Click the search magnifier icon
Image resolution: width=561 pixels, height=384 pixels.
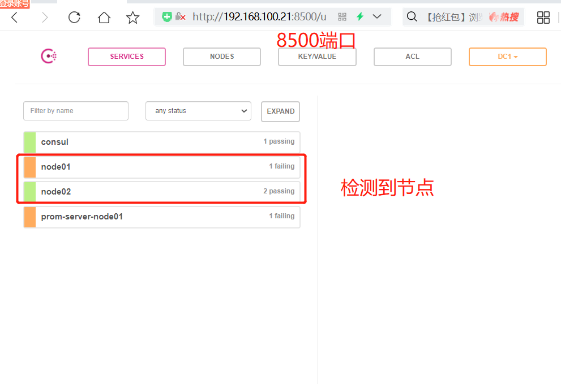point(412,16)
